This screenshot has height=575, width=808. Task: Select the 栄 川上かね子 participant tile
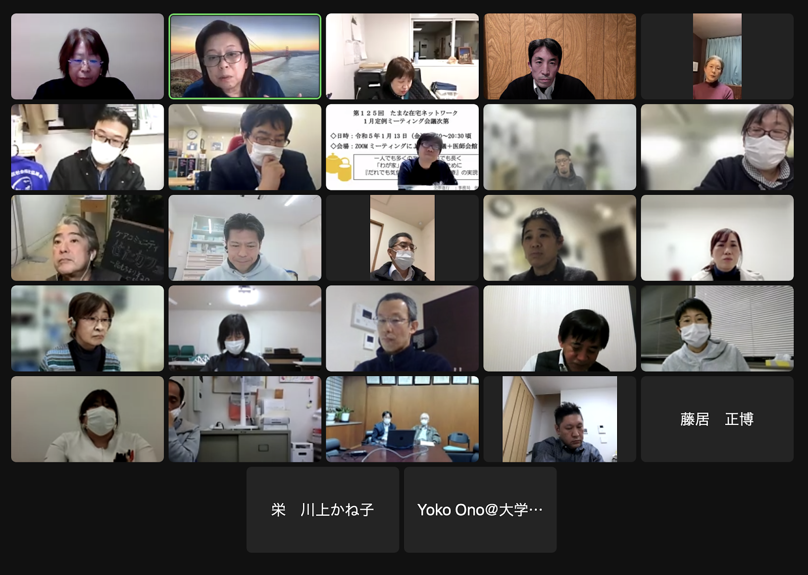point(323,510)
